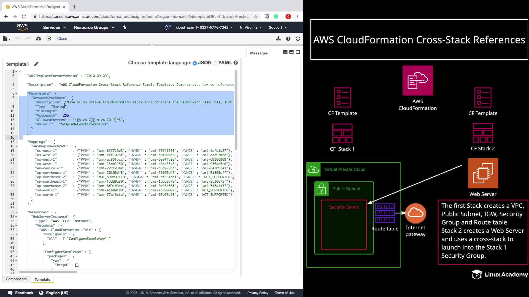Select JSON template language
The height and width of the screenshot is (297, 529).
195,63
